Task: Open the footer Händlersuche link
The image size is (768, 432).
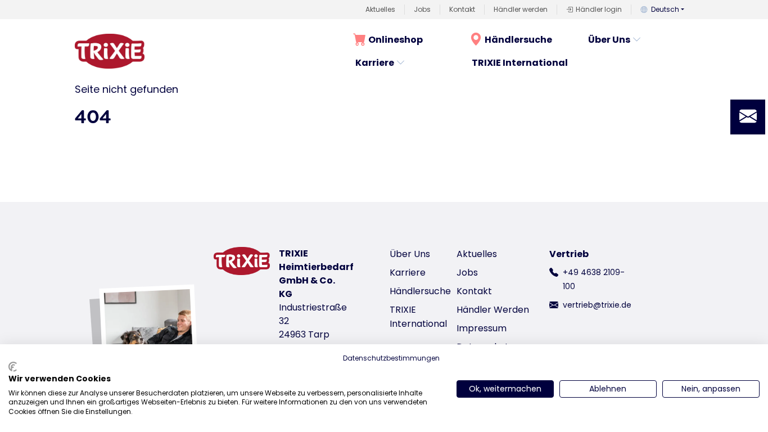Action: click(x=420, y=291)
